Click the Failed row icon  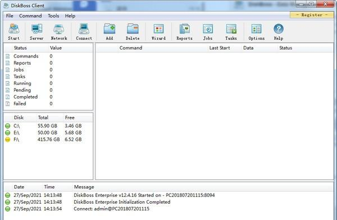pos(8,104)
